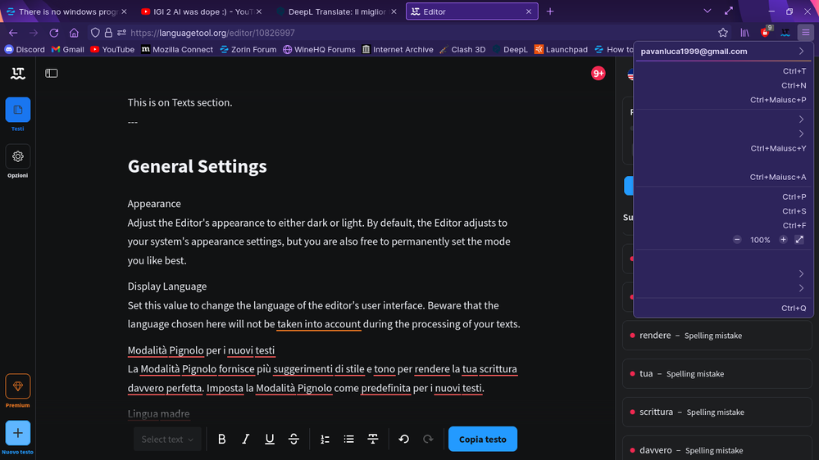The image size is (819, 460).
Task: Open the Premium diamond icon
Action: [18, 386]
